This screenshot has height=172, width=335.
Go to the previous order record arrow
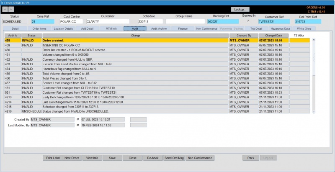5,9
